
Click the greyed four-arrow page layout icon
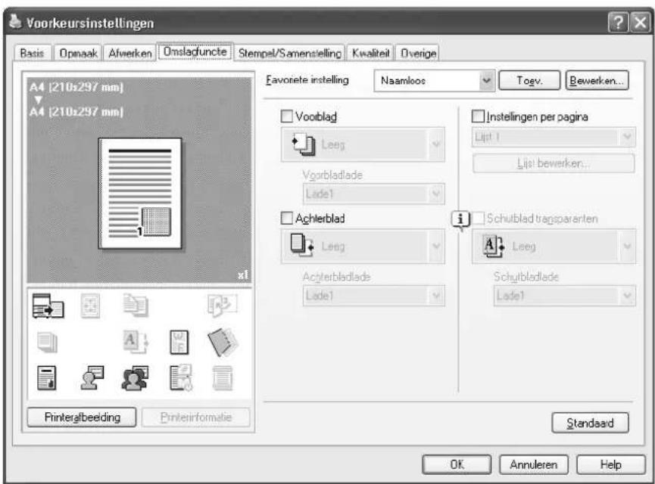click(90, 306)
